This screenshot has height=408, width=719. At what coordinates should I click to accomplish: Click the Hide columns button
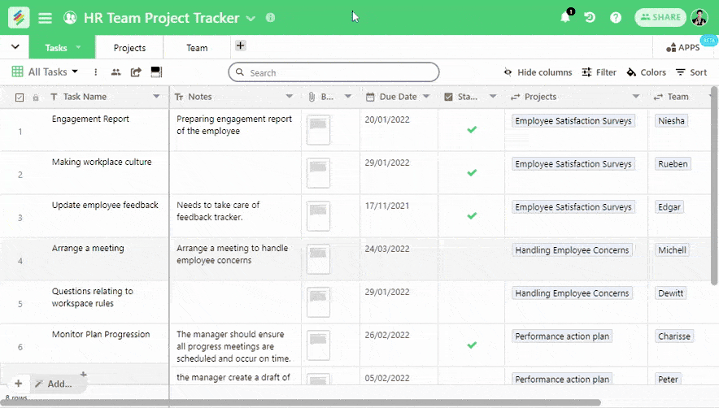pos(538,72)
